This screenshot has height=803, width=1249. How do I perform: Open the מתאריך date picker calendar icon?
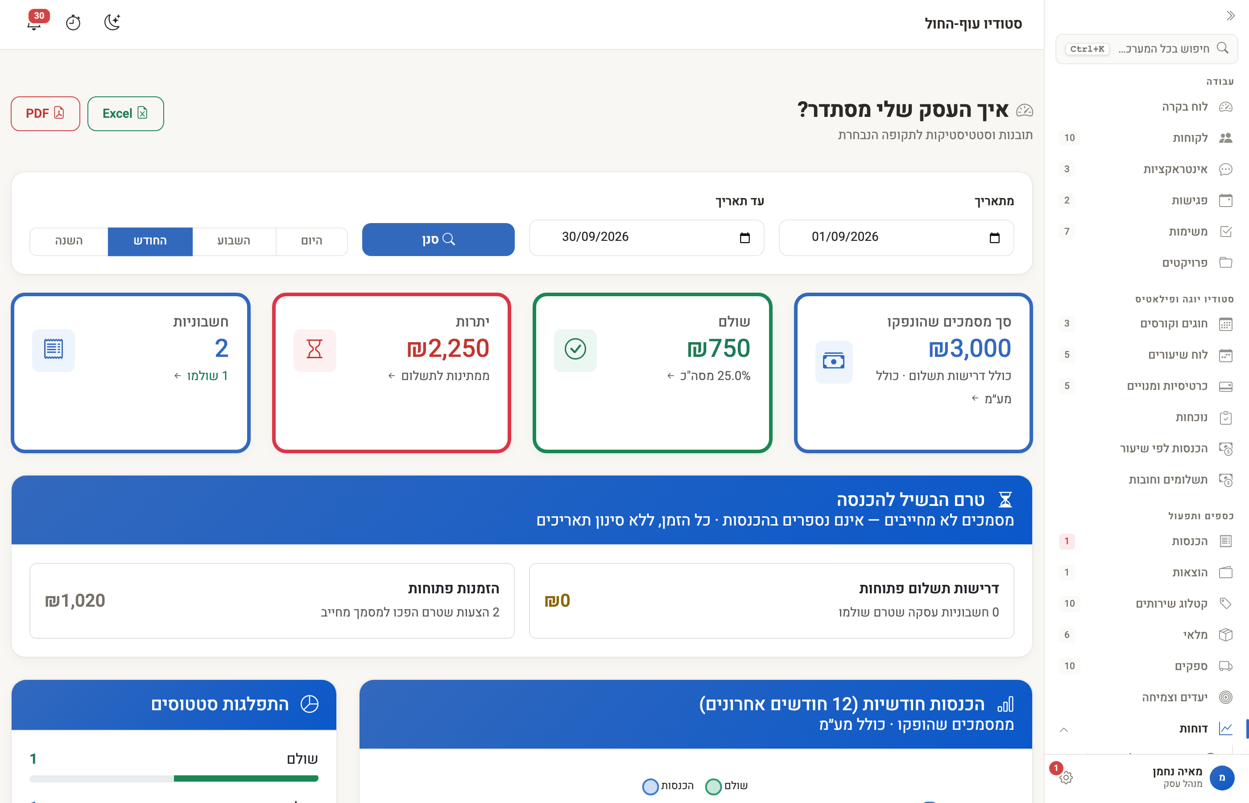(994, 238)
